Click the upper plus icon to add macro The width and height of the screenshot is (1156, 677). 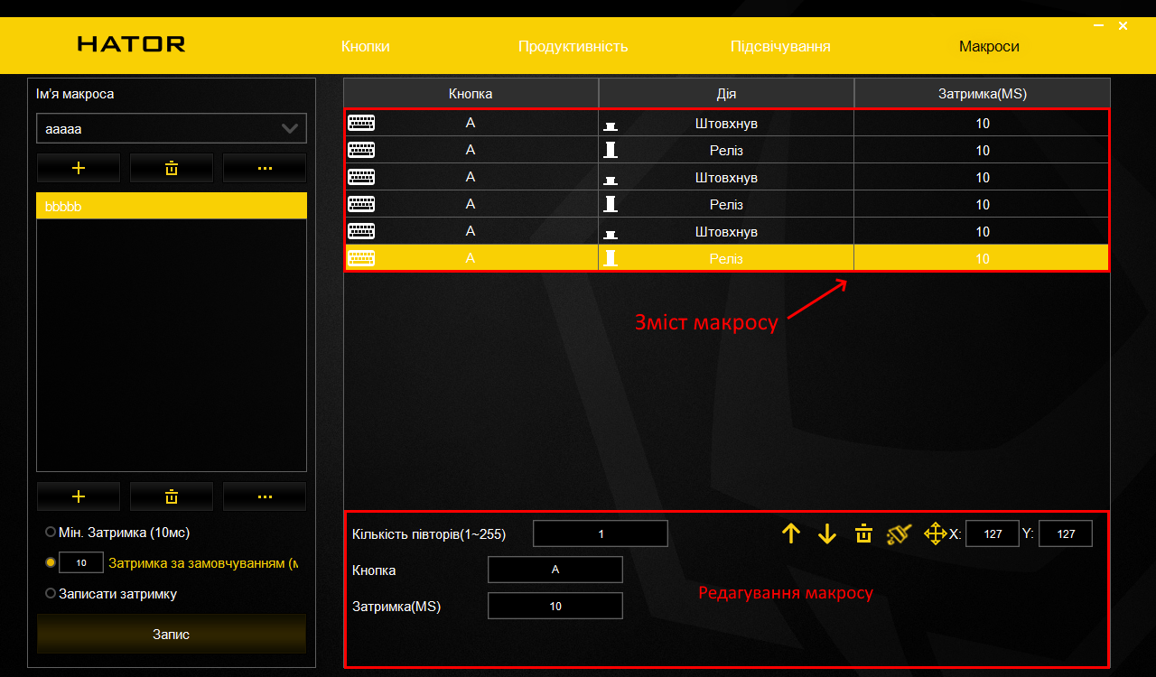pyautogui.click(x=79, y=168)
